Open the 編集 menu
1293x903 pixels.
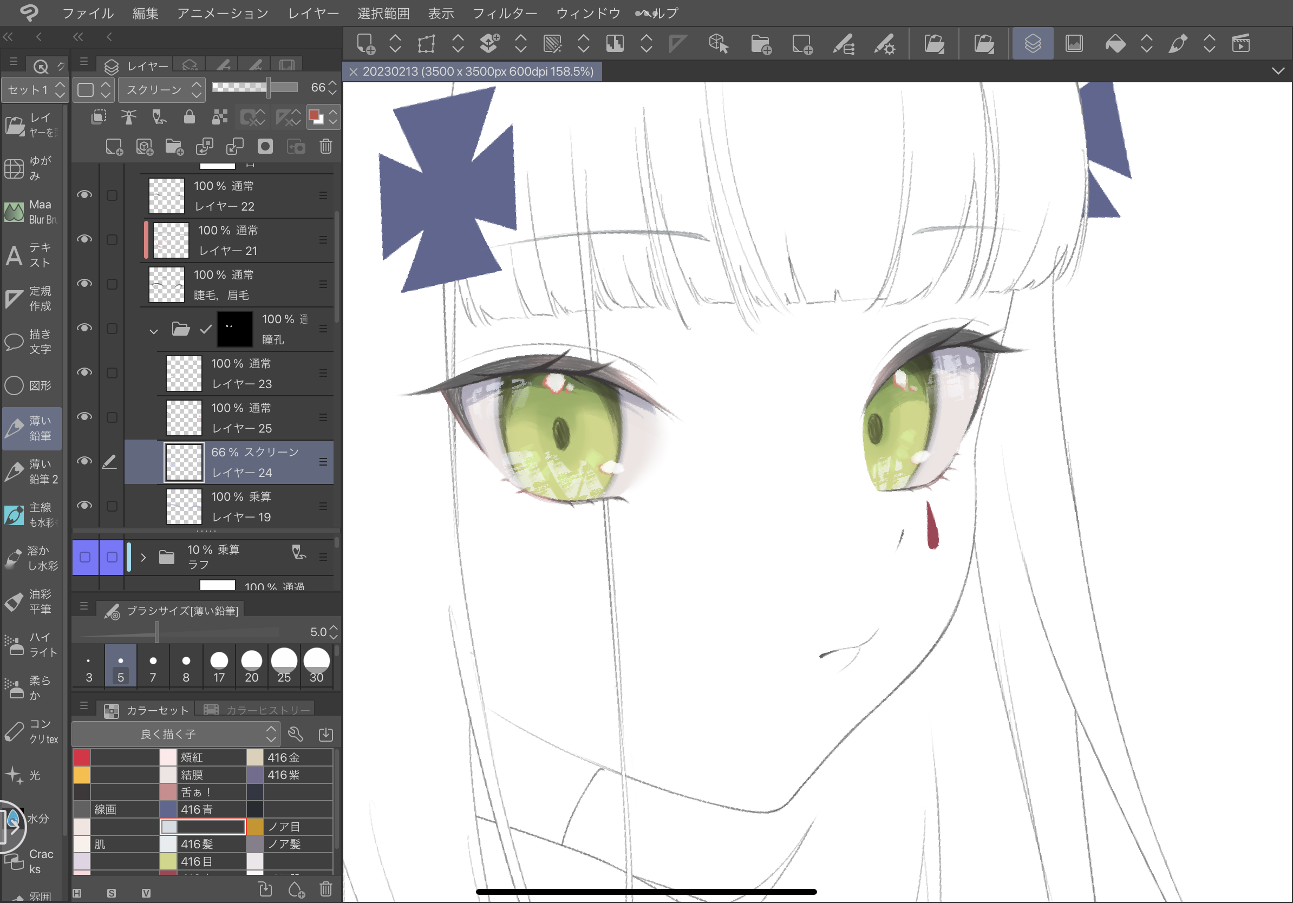(x=145, y=13)
